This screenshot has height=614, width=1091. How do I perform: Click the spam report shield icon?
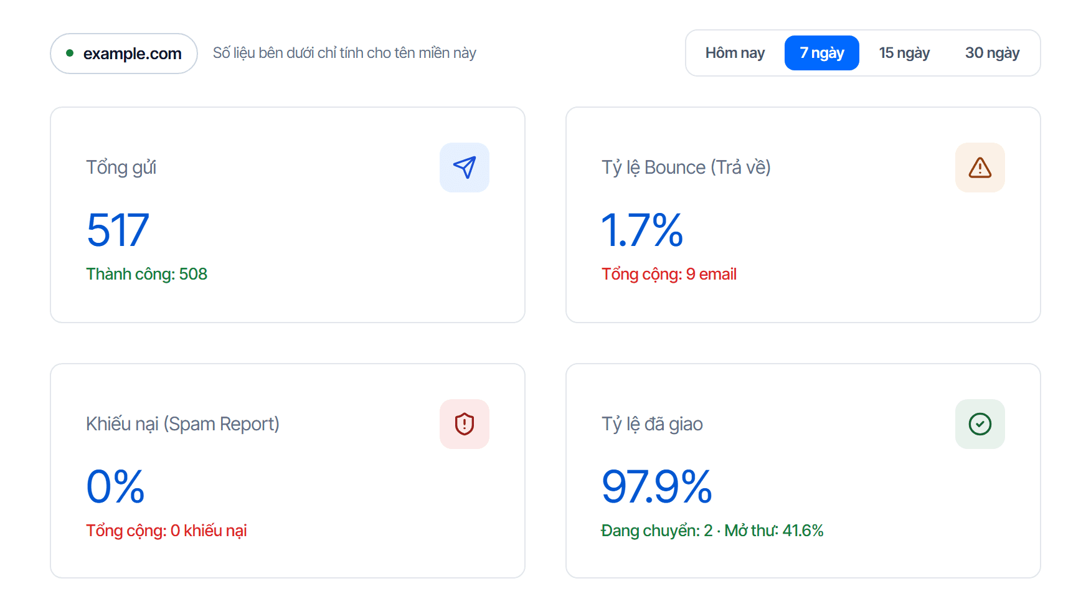pyautogui.click(x=465, y=424)
